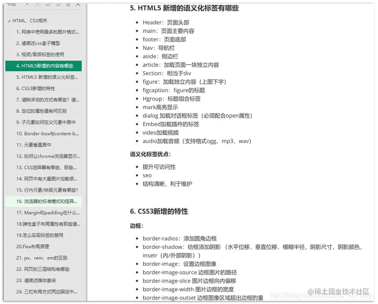378x304 pixels.
Task: Click the article:加载页面一块独立内容 line
Action: pyautogui.click(x=181, y=65)
